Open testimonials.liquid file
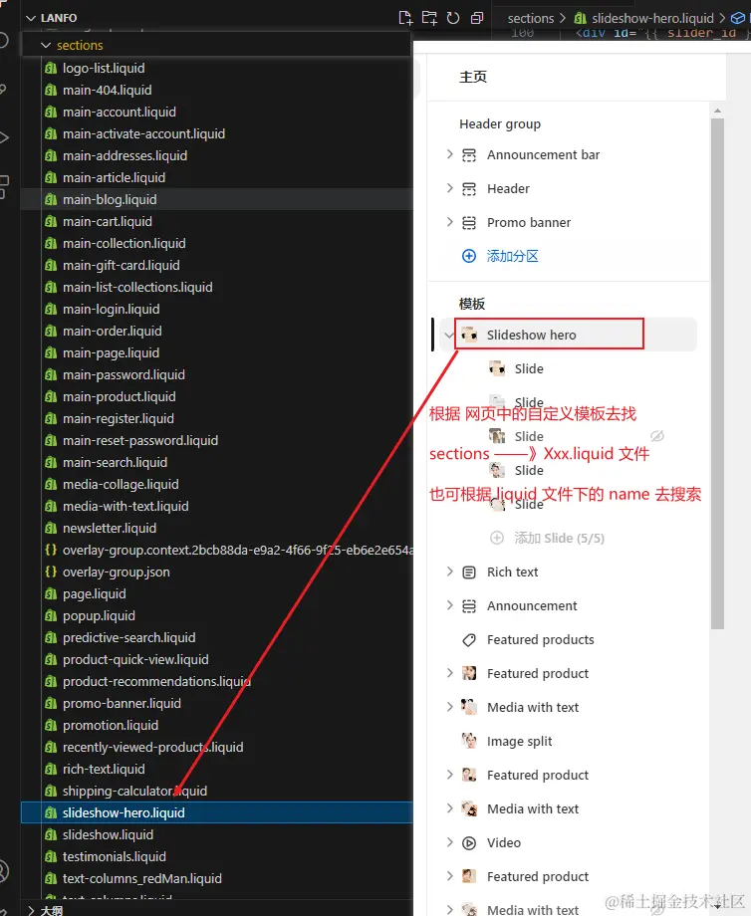This screenshot has width=751, height=916. point(114,856)
